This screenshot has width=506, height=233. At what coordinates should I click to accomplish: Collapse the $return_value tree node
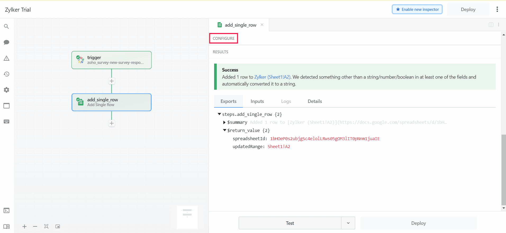(224, 130)
